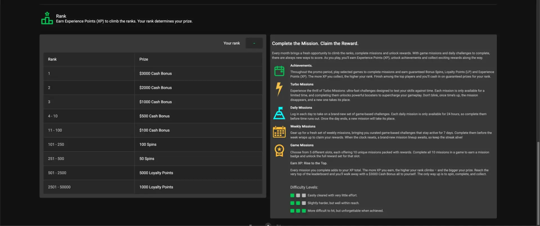Click the green Rank podium icon
540x226 pixels.
(47, 18)
